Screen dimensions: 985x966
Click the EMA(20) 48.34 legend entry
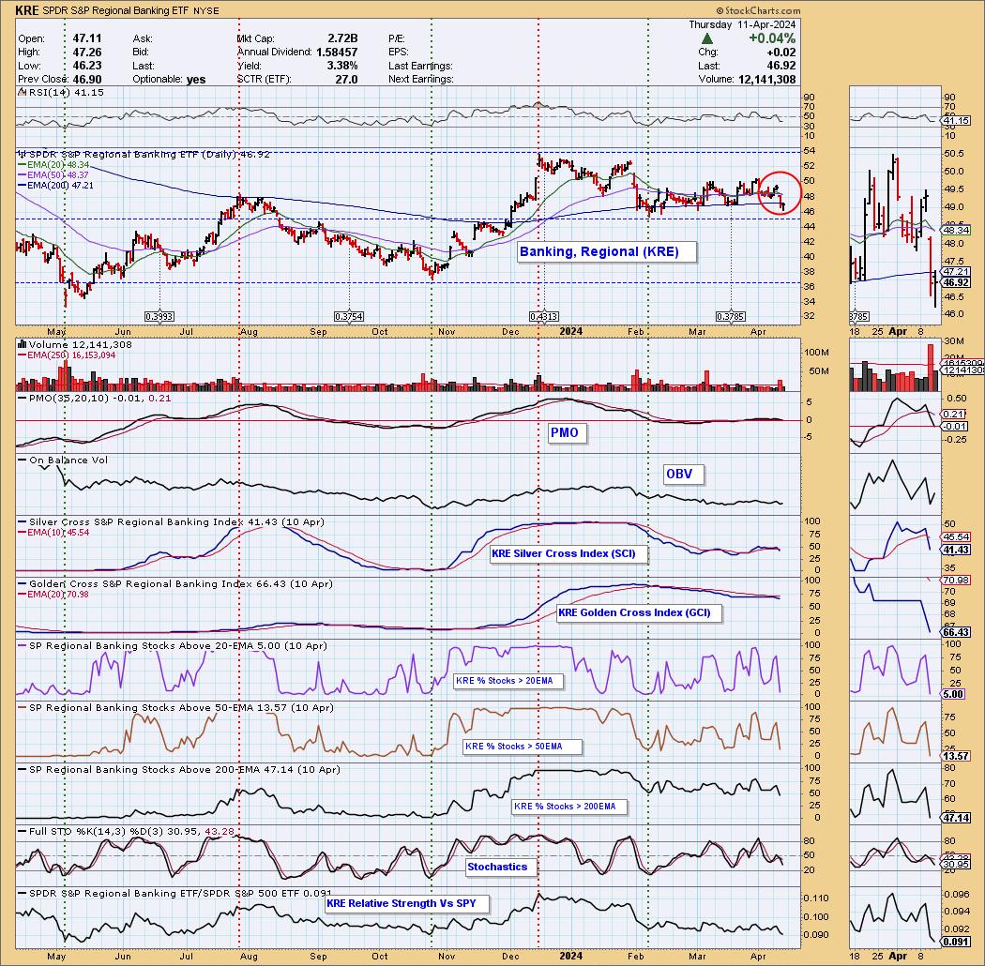tap(54, 165)
